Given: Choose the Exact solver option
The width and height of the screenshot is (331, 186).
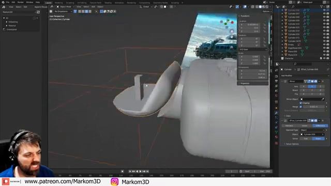Looking at the screenshot, I should tap(318, 138).
